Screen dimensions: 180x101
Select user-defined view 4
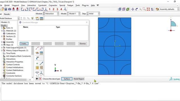[x=61, y=9]
